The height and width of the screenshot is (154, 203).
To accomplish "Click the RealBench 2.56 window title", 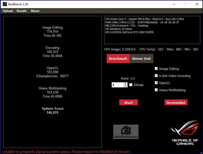I will [18, 4].
